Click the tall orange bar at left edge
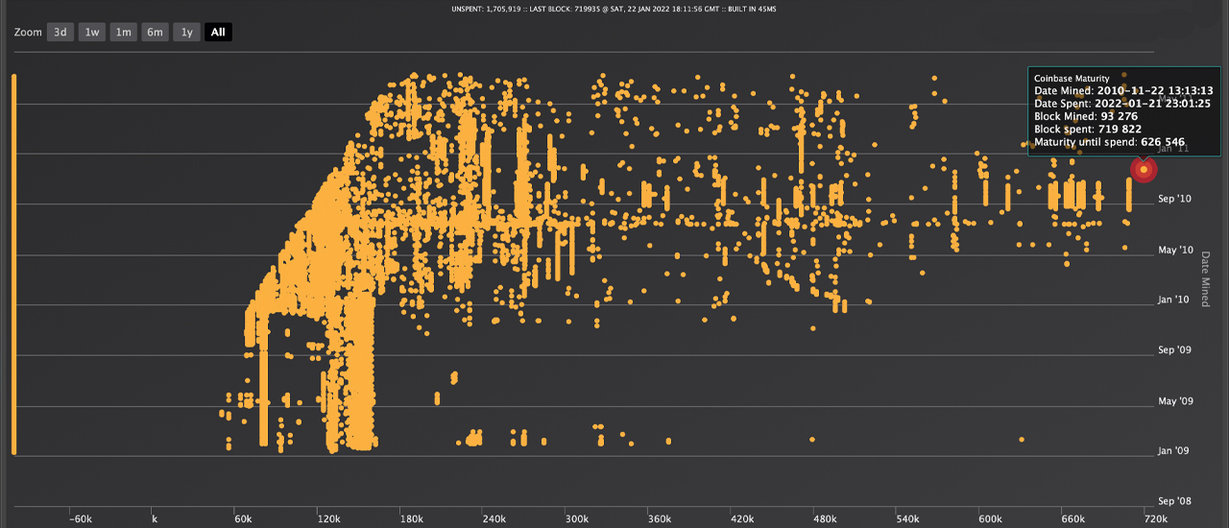 pyautogui.click(x=13, y=264)
